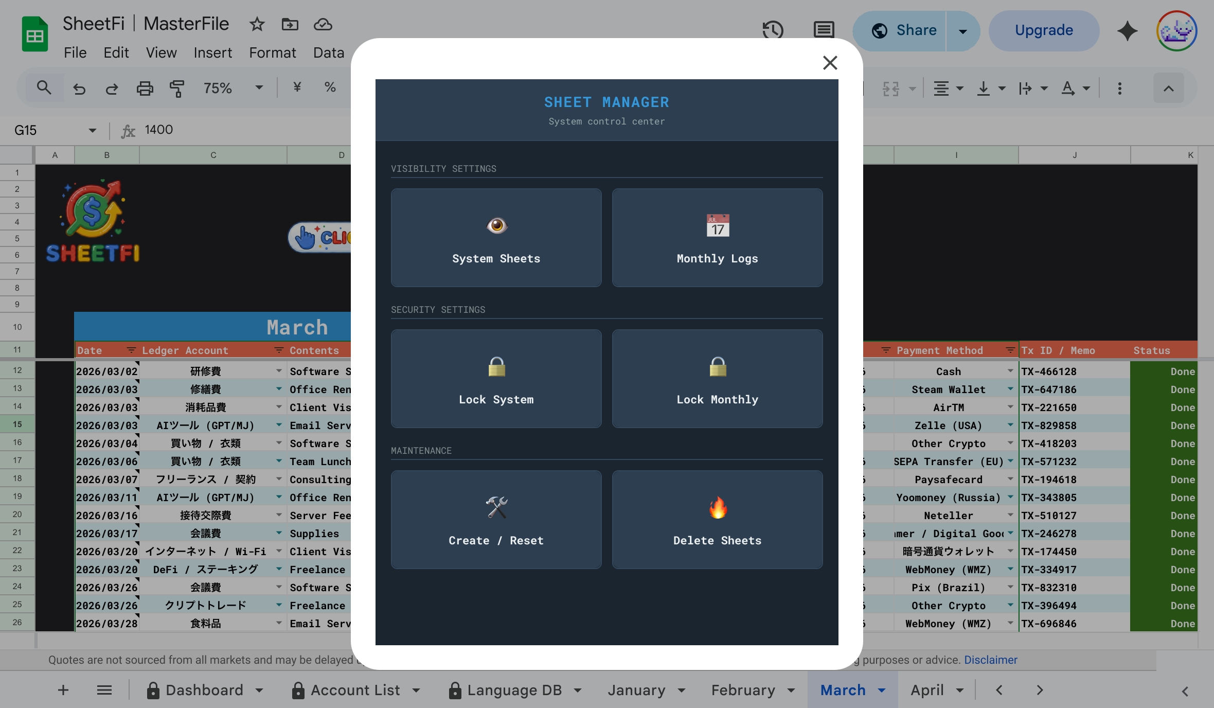The width and height of the screenshot is (1214, 708).
Task: Switch to the February sheet tab
Action: pyautogui.click(x=743, y=690)
